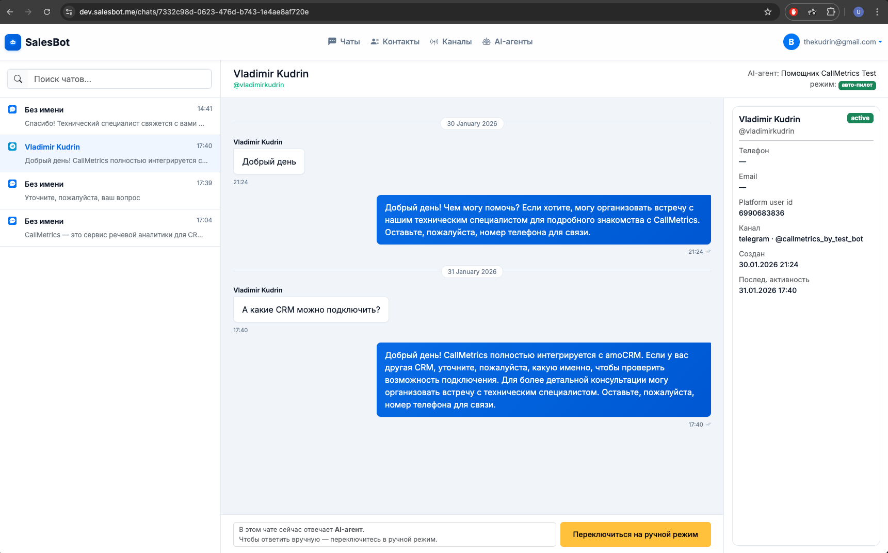Reload the page with the refresh icon
Screen dimensions: 888x553
coord(47,12)
